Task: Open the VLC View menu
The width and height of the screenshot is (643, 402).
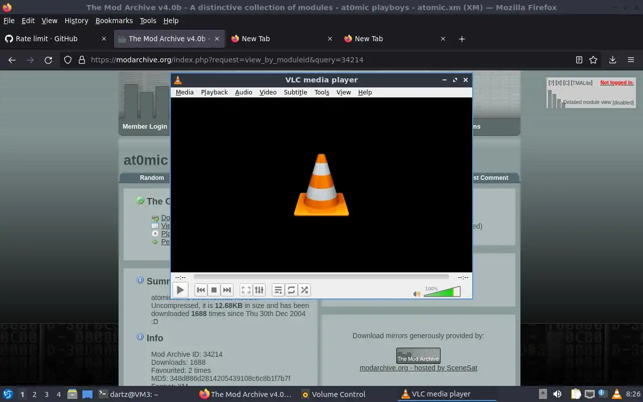Action: [x=344, y=92]
